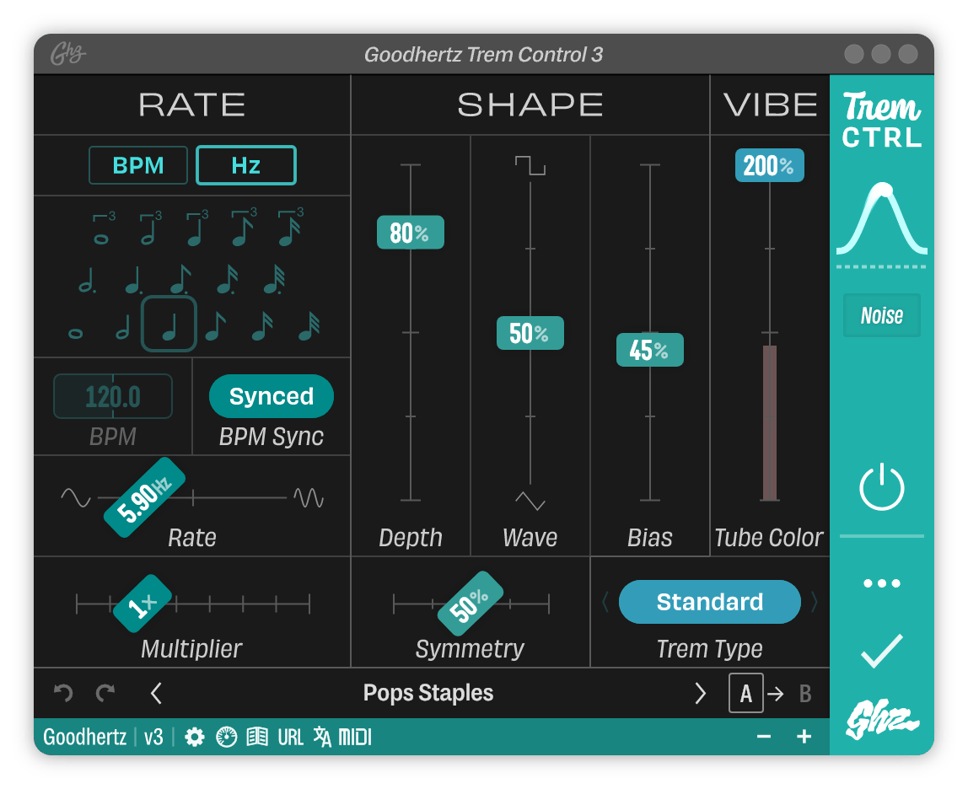Open the ellipsis more-options menu
Viewport: 968px width, 789px height.
(x=882, y=582)
